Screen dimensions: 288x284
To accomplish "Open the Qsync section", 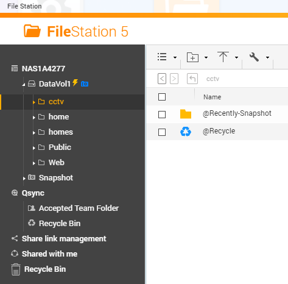I will click(x=33, y=193).
